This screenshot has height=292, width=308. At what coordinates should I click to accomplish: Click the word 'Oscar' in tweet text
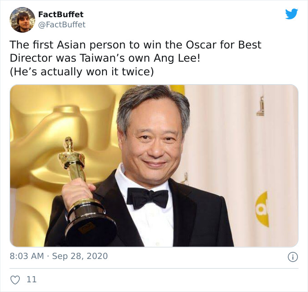pos(201,45)
